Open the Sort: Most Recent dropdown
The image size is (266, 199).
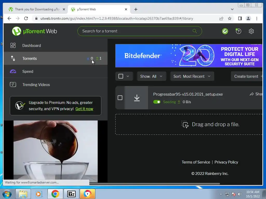coord(192,76)
